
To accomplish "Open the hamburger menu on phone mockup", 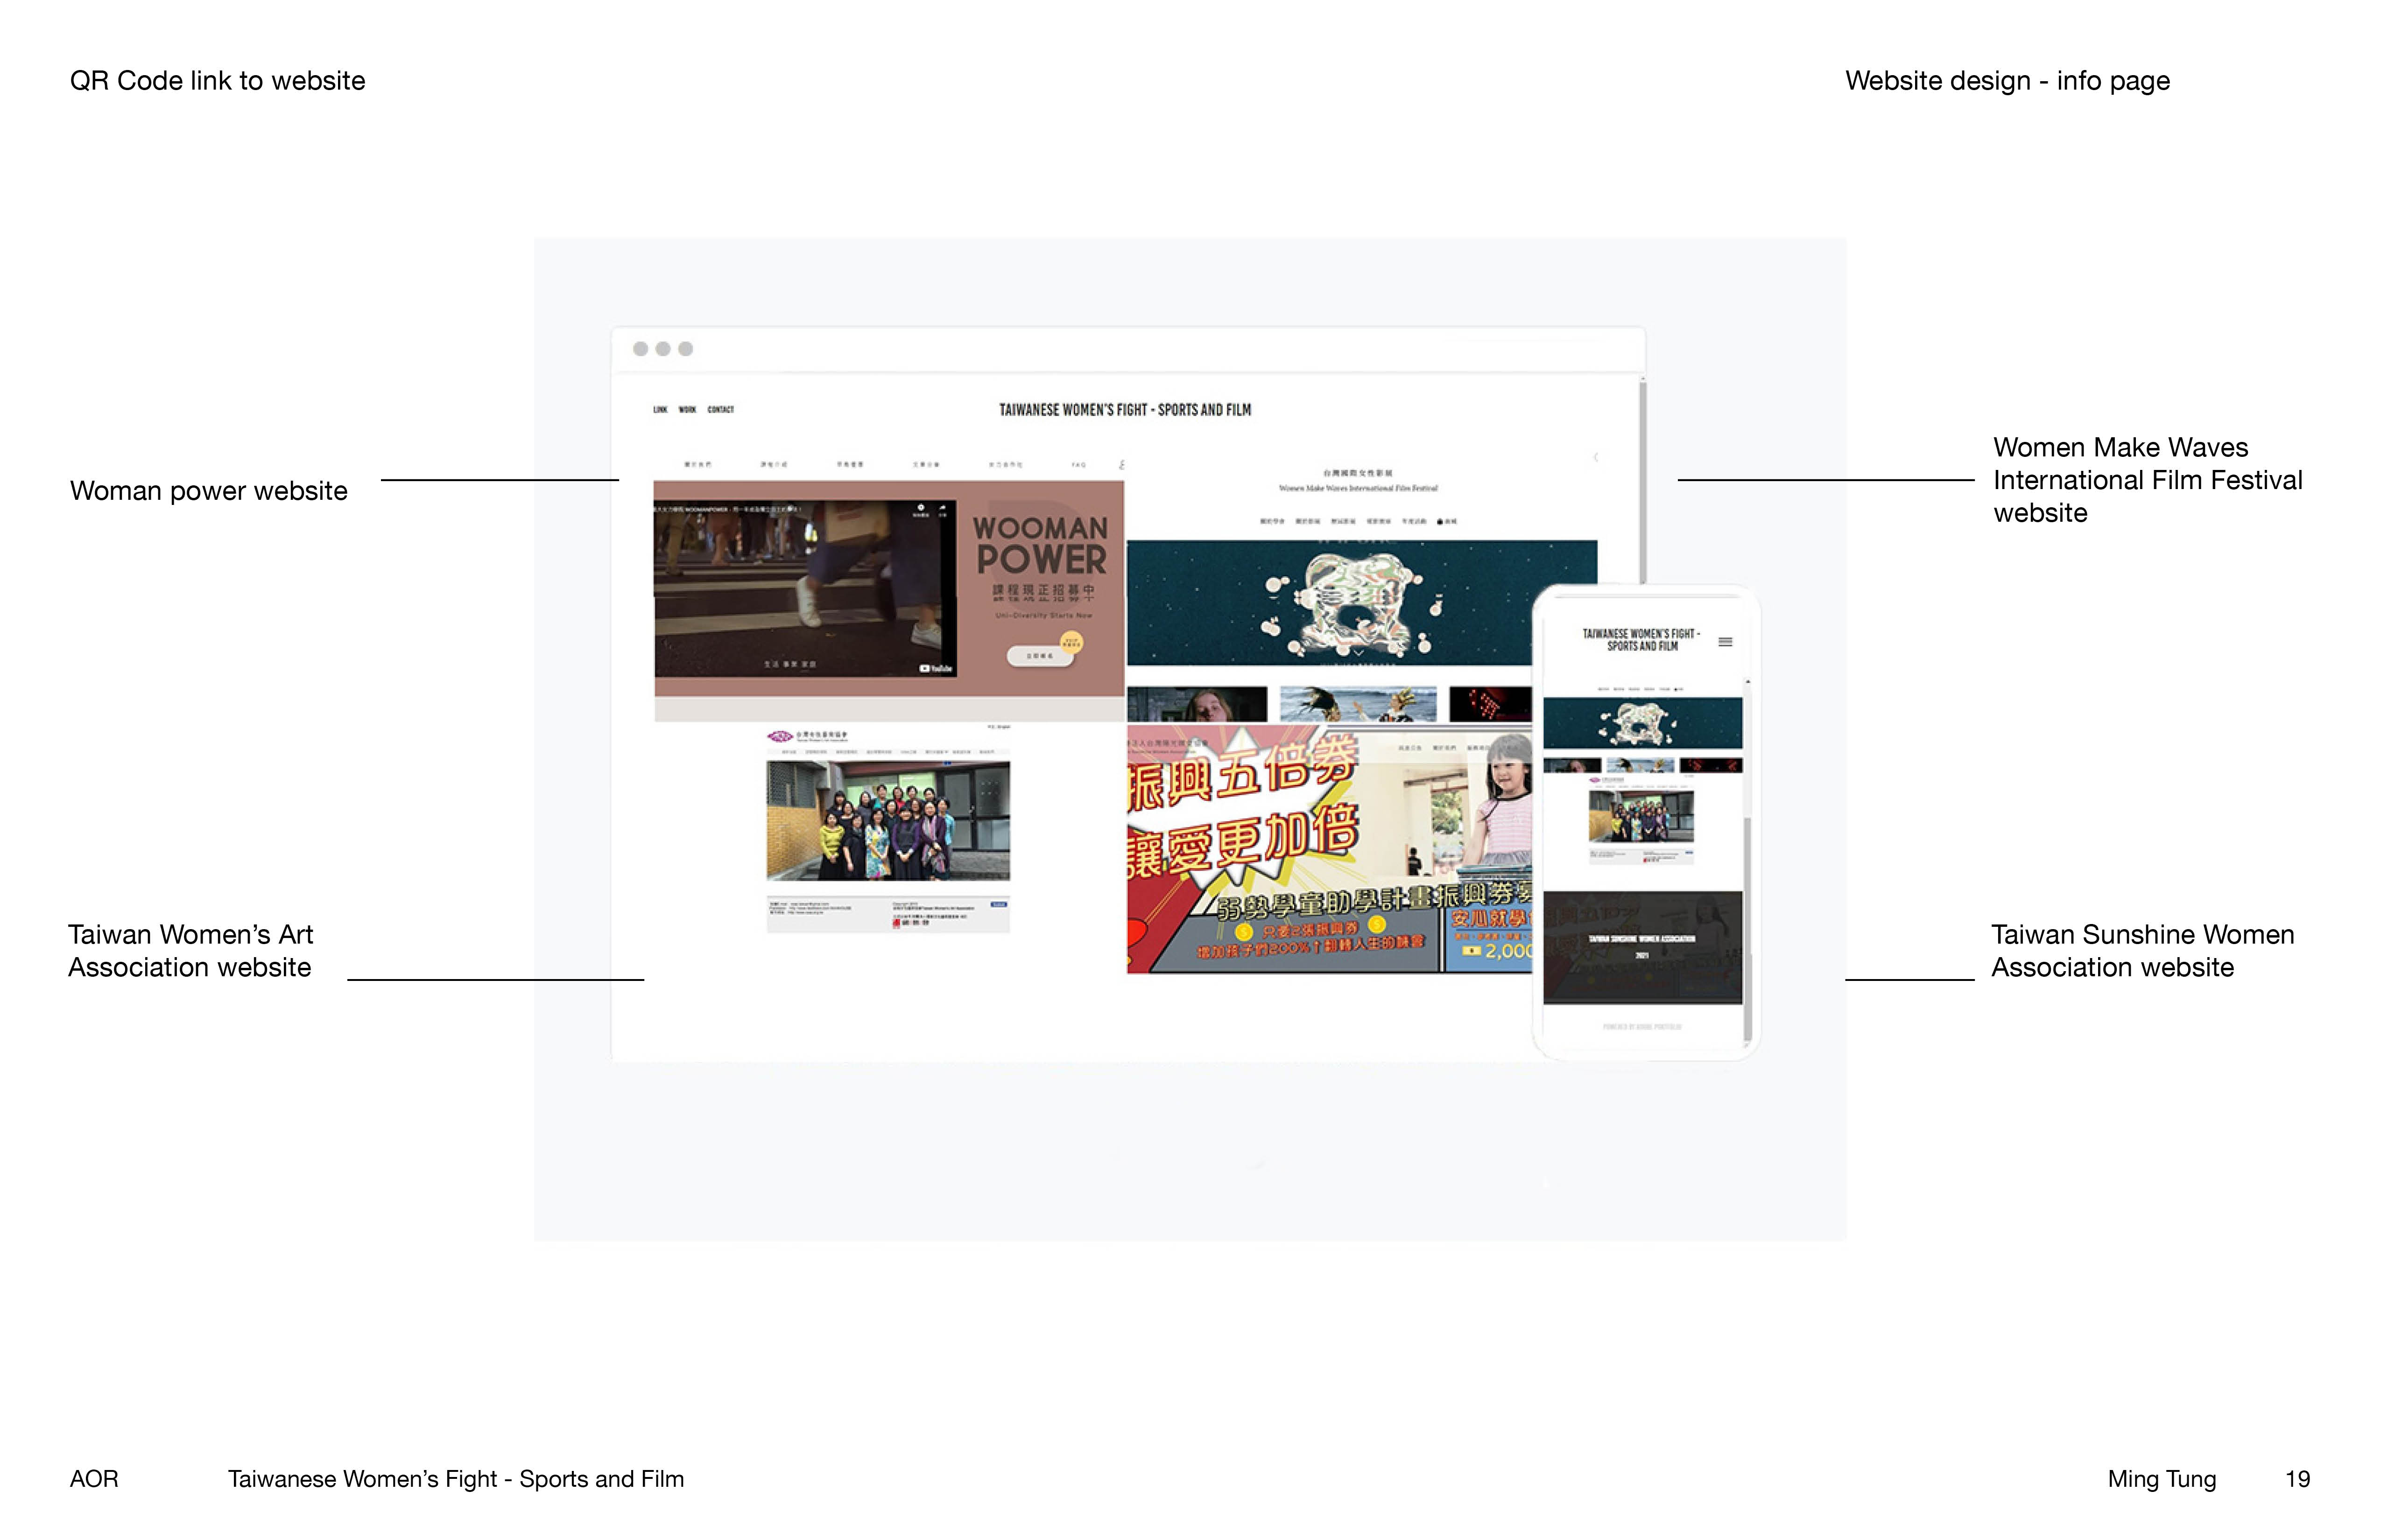I will tap(1725, 642).
